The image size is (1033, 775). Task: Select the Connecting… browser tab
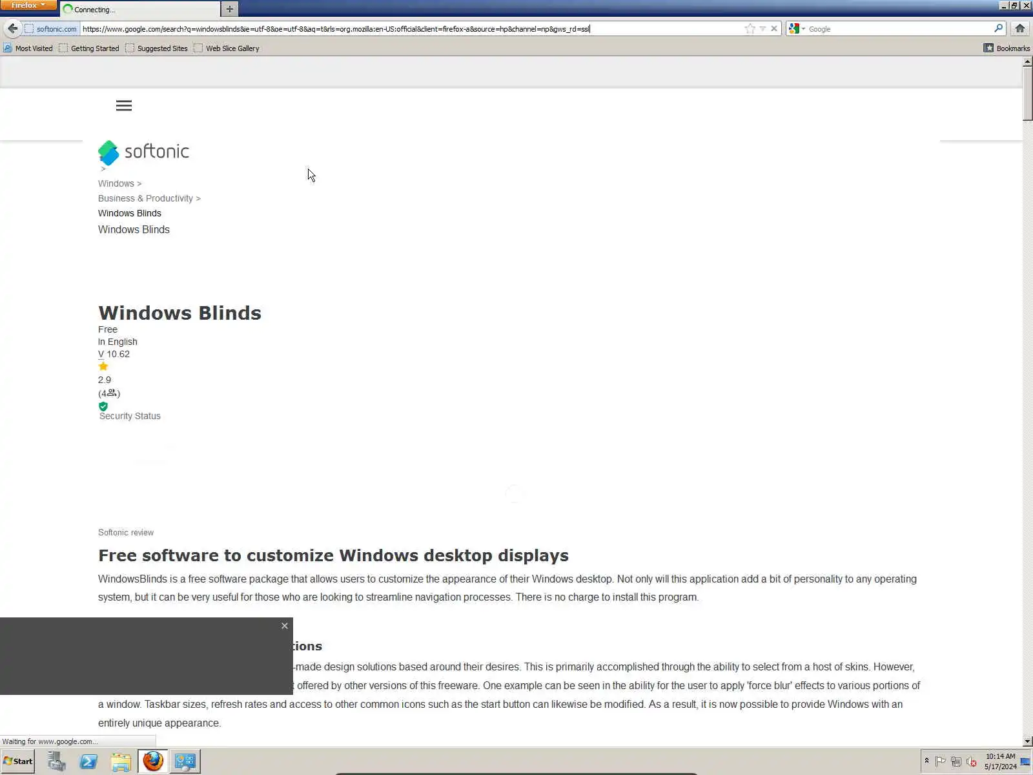tap(140, 10)
